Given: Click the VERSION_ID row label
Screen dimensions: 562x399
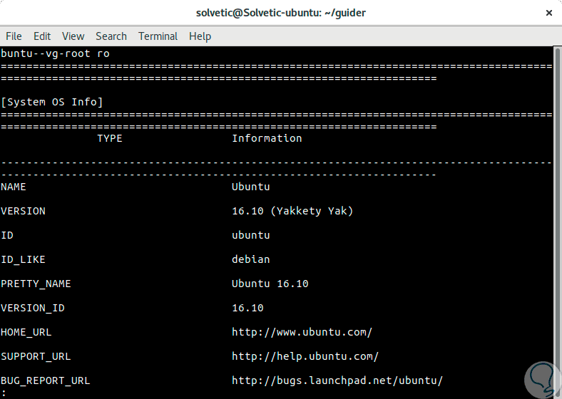Looking at the screenshot, I should pos(33,308).
